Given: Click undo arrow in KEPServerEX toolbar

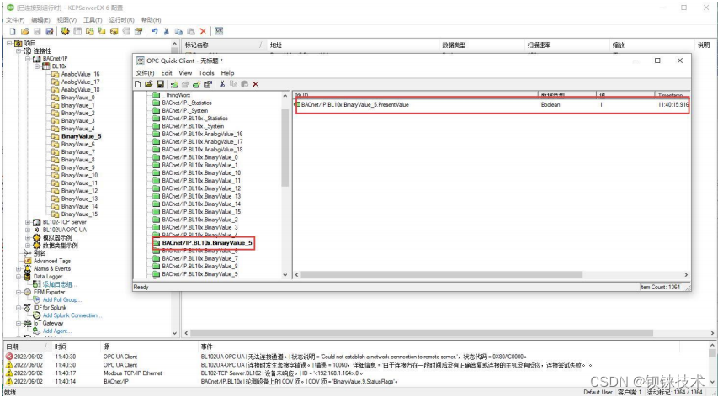Looking at the screenshot, I should [x=154, y=31].
